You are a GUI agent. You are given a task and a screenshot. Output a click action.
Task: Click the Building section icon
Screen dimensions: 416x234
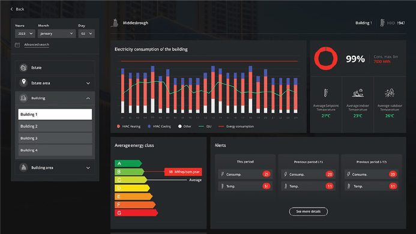(23, 98)
